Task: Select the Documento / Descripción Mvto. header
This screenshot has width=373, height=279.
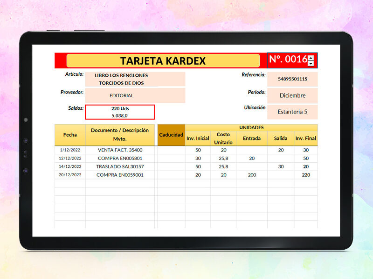Action: coord(120,135)
